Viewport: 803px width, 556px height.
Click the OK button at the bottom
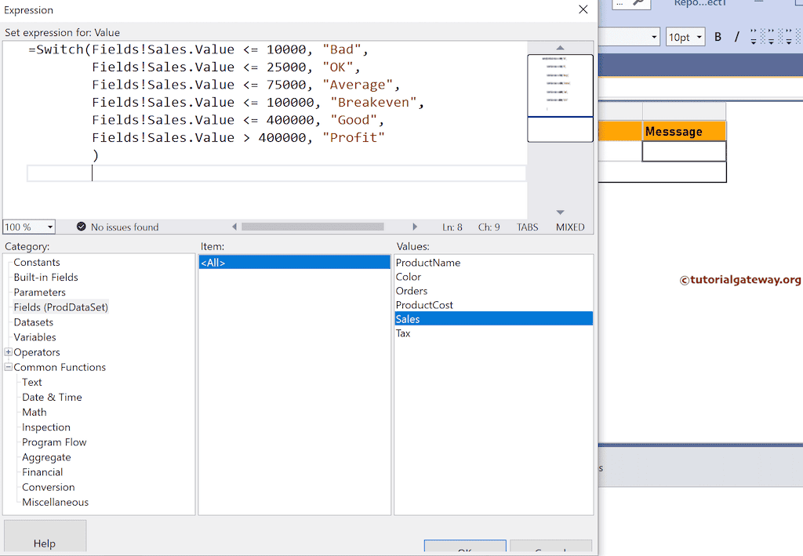tap(464, 550)
